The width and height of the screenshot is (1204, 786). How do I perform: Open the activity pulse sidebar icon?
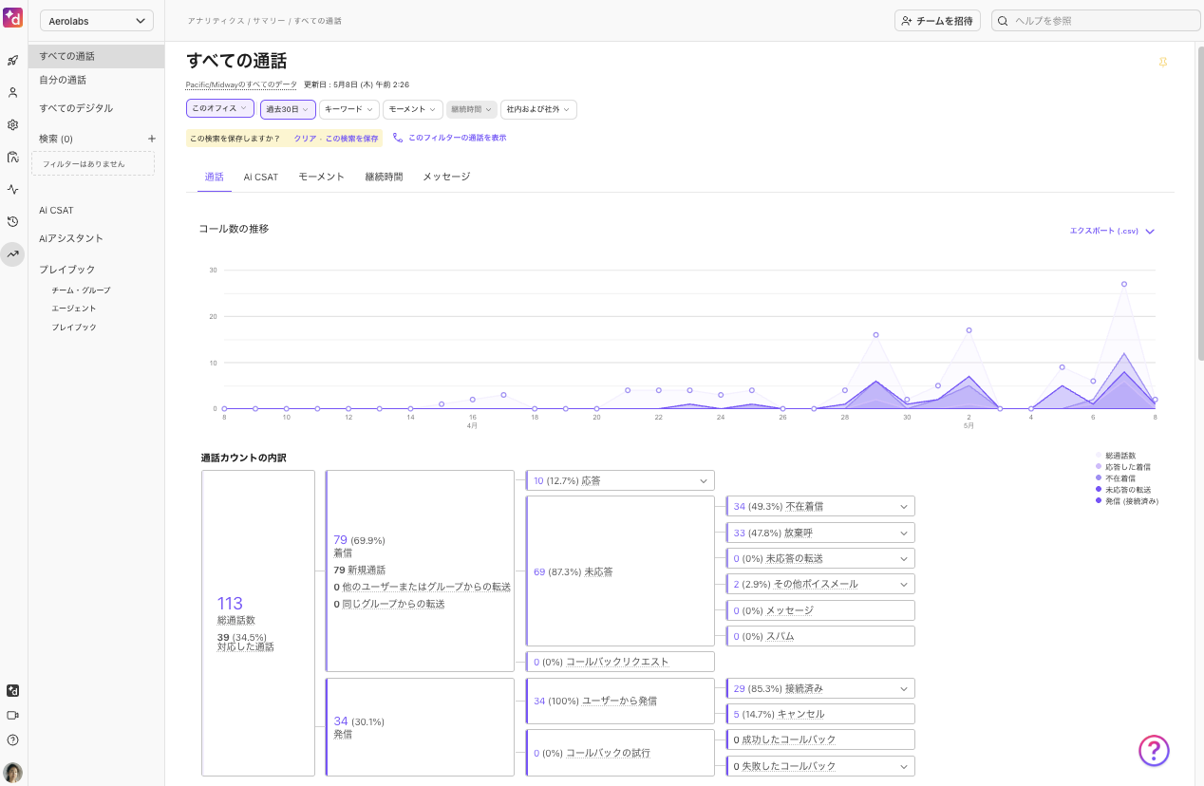13,189
